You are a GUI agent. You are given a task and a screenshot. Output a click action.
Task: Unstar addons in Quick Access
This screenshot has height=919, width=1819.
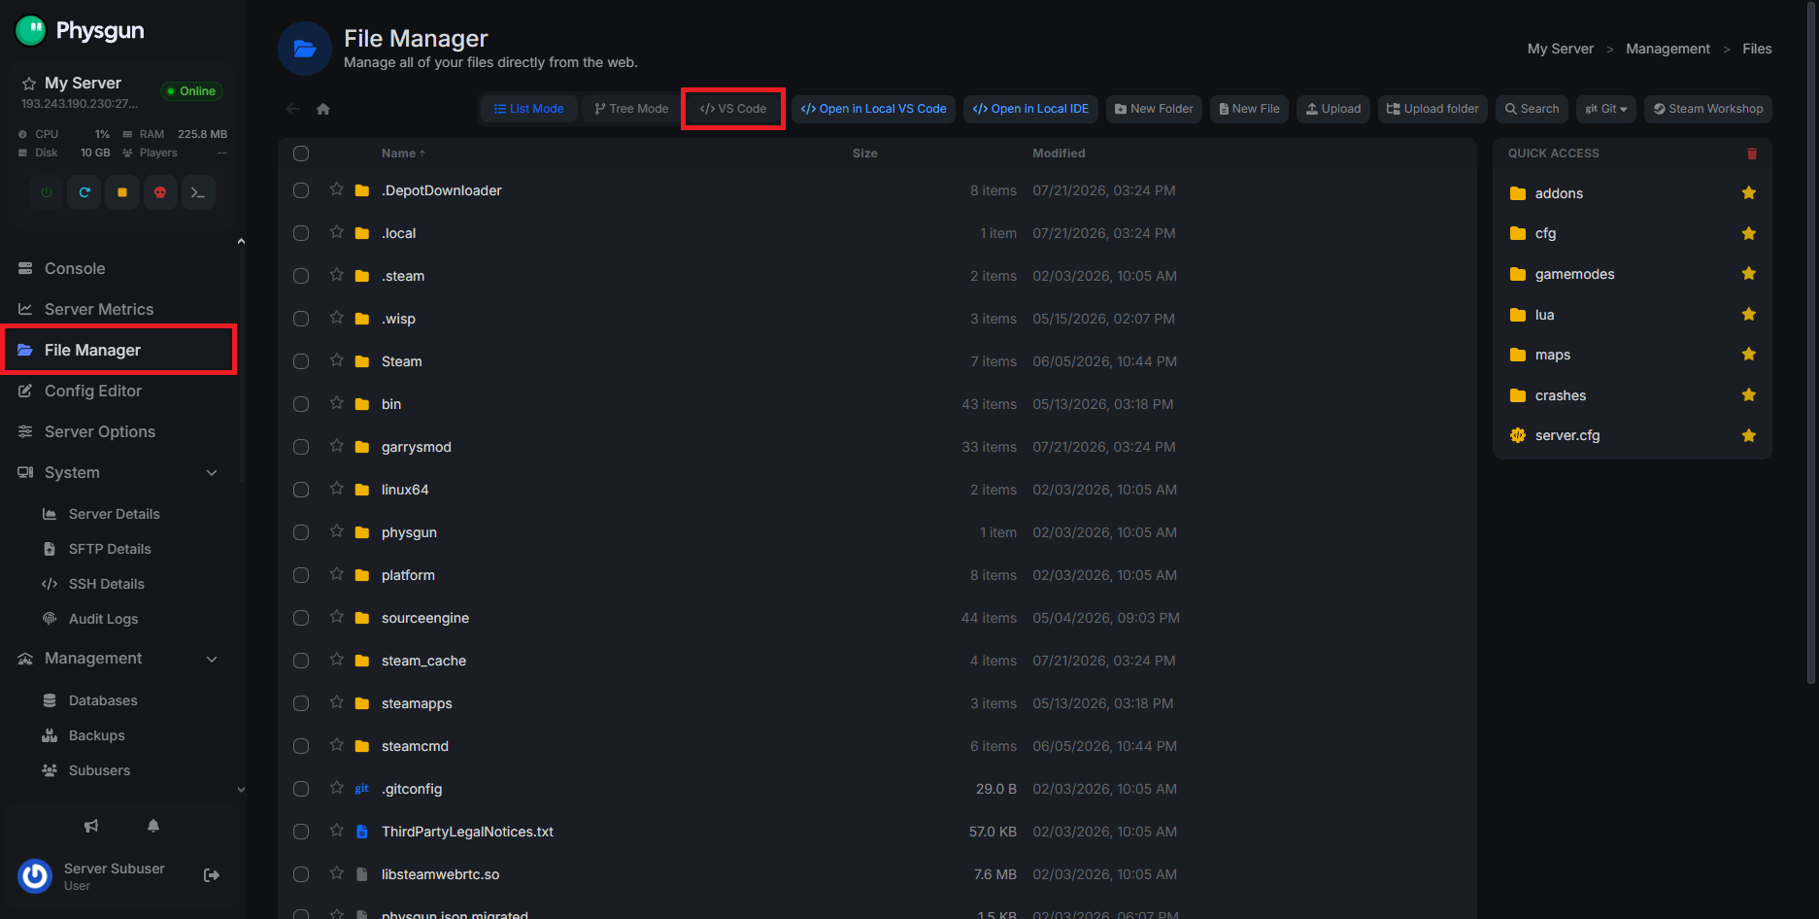pyautogui.click(x=1749, y=193)
